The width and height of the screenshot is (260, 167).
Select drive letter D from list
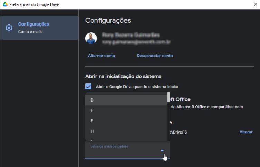(x=126, y=100)
